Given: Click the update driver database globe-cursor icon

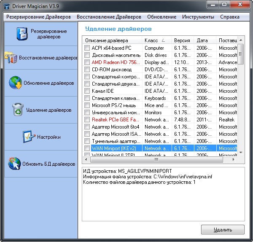Looking at the screenshot, I should 14,164.
